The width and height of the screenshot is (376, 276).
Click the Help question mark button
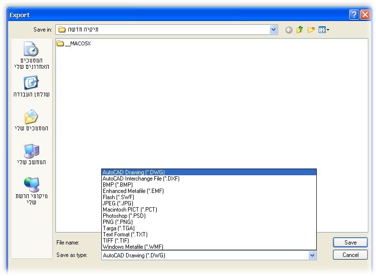pyautogui.click(x=354, y=15)
